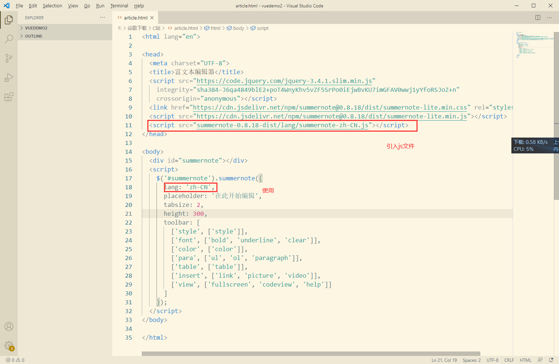Viewport: 559px width, 364px height.
Task: Split the editor to the right
Action: pos(538,17)
